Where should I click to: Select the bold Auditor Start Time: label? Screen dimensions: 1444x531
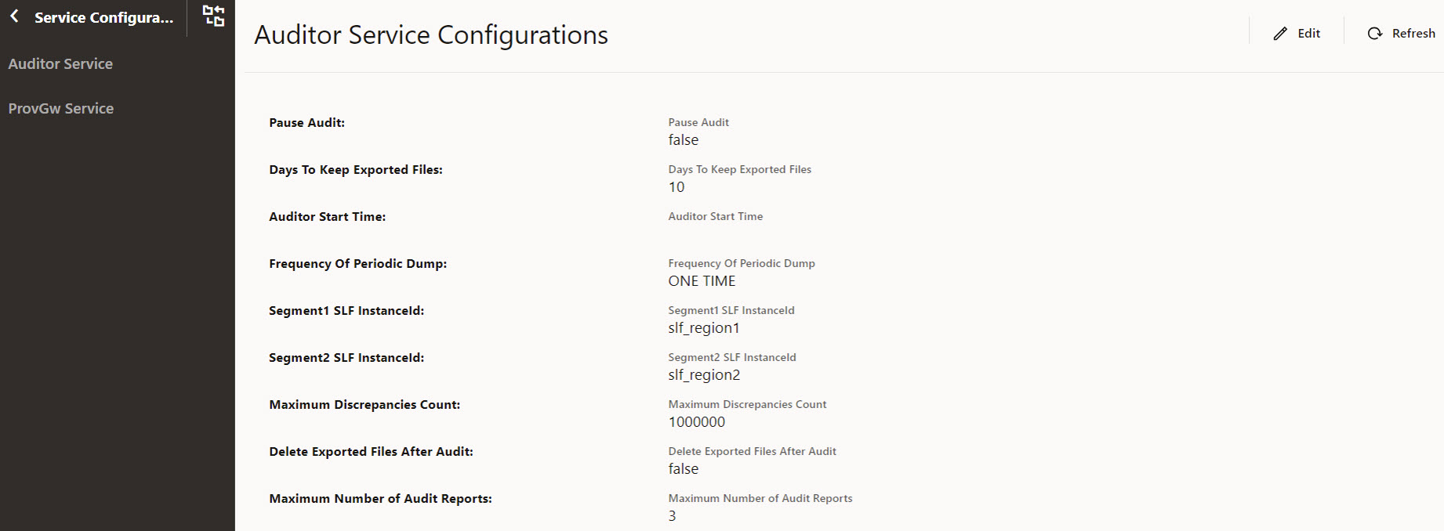pyautogui.click(x=327, y=217)
